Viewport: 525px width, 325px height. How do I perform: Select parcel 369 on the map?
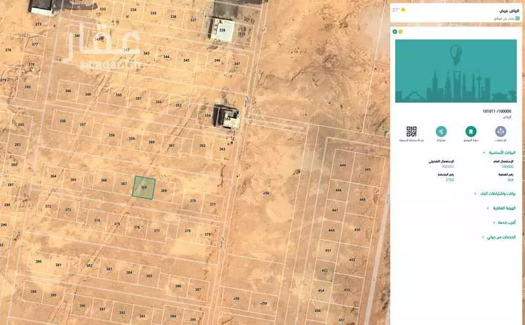(x=163, y=190)
